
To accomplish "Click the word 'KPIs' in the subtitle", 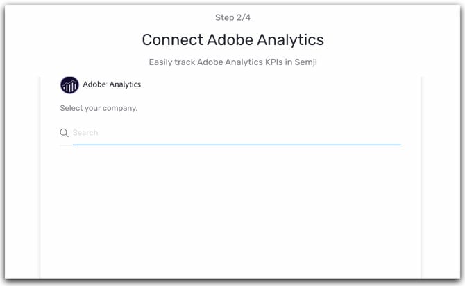I will 273,62.
